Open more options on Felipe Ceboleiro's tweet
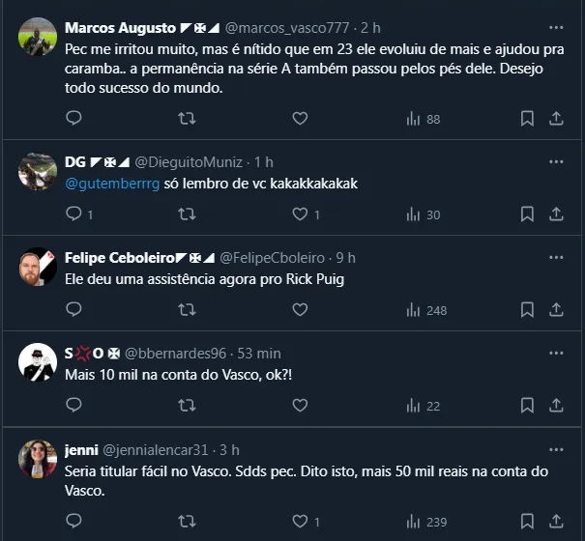Screen dimensions: 585x541 pyautogui.click(x=556, y=258)
